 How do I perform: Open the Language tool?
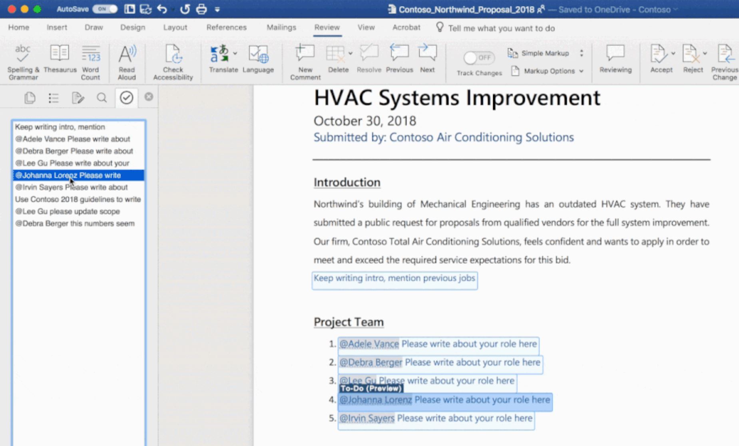258,59
